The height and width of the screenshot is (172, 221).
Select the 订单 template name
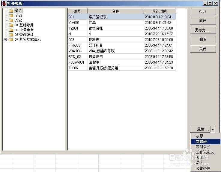tap(92, 23)
